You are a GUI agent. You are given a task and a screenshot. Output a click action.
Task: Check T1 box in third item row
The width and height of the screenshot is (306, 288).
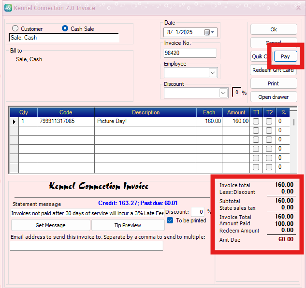[256, 139]
